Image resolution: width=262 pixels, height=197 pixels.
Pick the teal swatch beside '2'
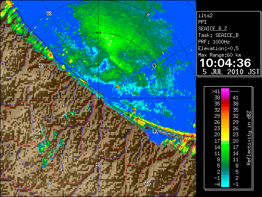[x=225, y=172]
